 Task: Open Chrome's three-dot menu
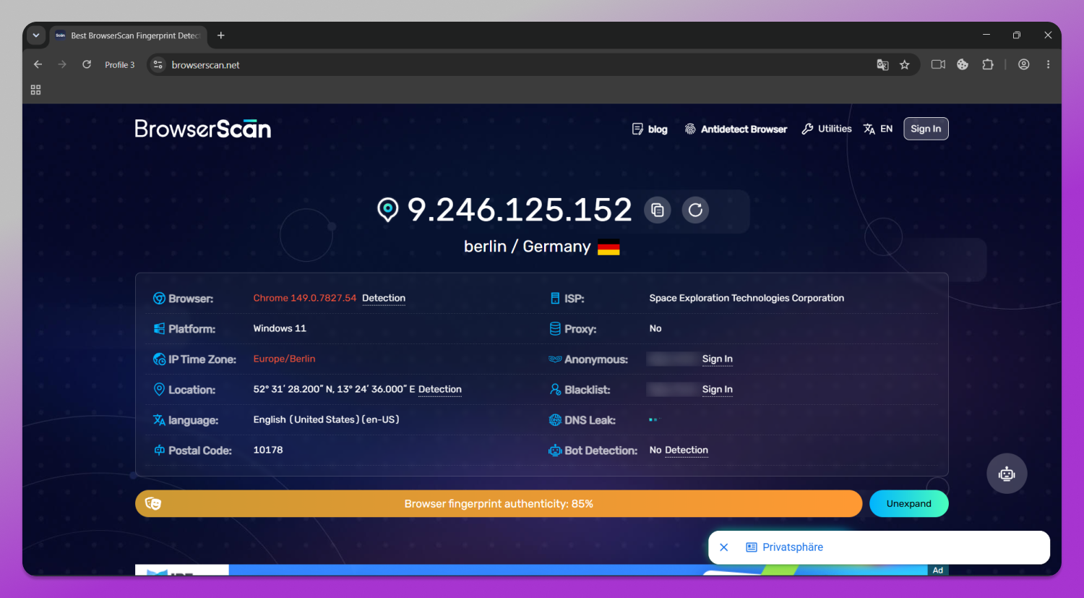(1048, 64)
